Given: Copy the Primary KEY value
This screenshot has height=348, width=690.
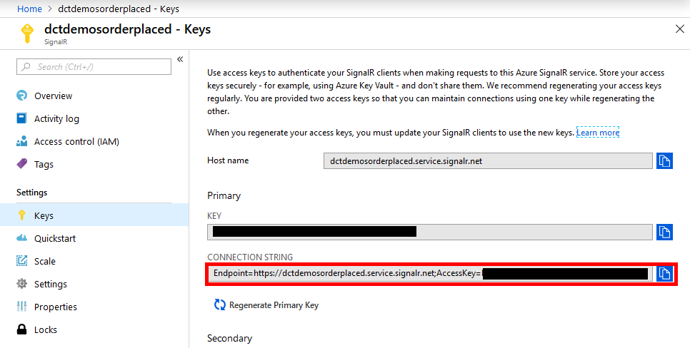Looking at the screenshot, I should coord(664,232).
